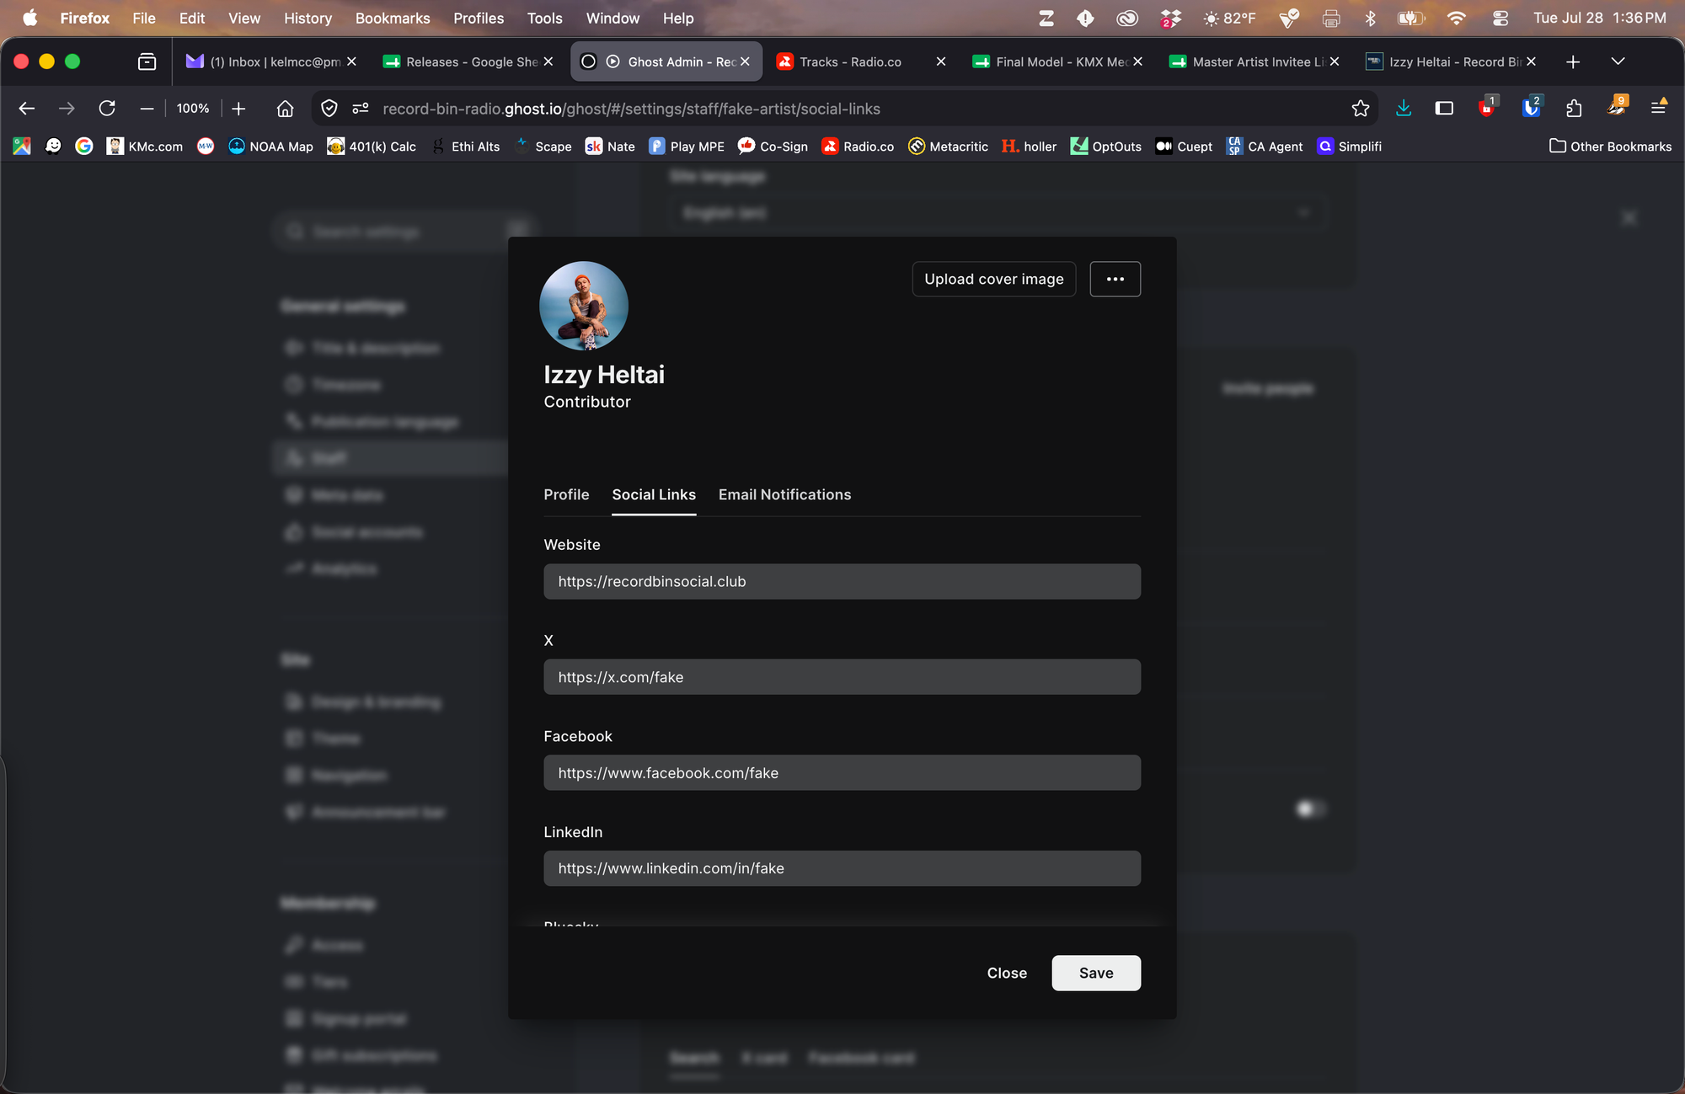This screenshot has height=1094, width=1685.
Task: Switch to Tracks Radio.co tab
Action: point(861,61)
